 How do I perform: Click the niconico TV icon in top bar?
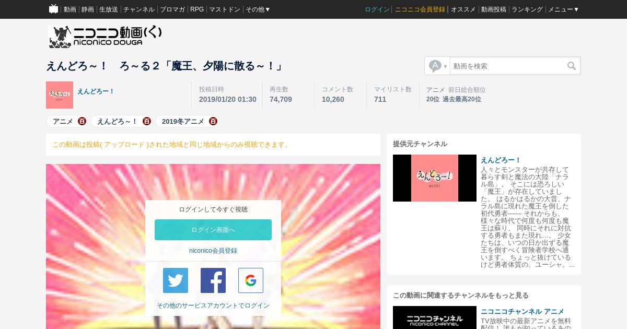tap(53, 9)
